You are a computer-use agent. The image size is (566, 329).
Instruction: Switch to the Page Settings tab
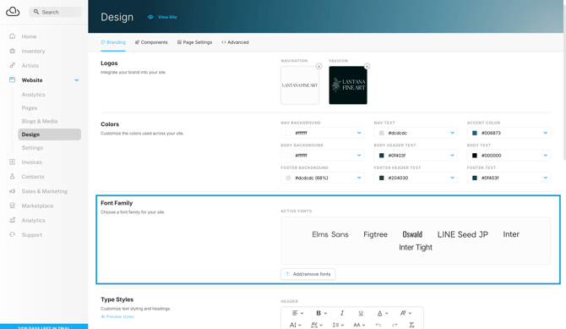[194, 42]
